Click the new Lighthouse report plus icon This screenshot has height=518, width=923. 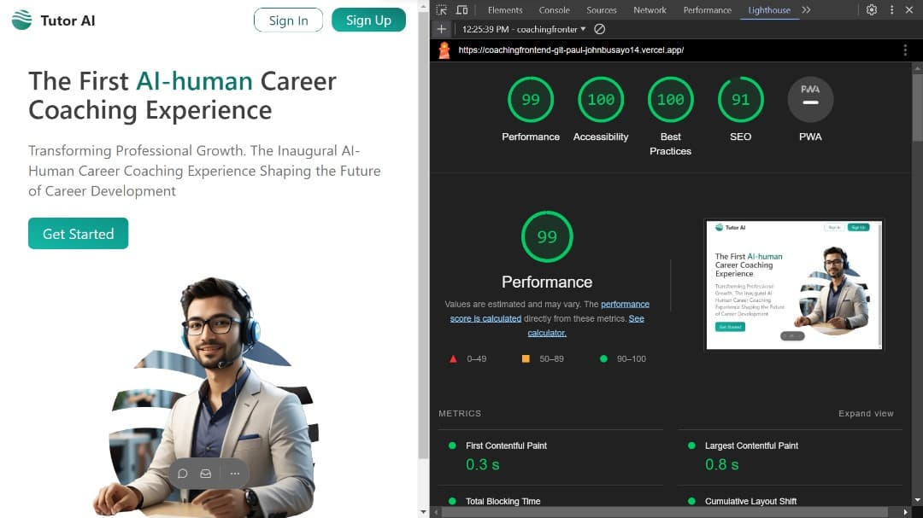click(442, 29)
